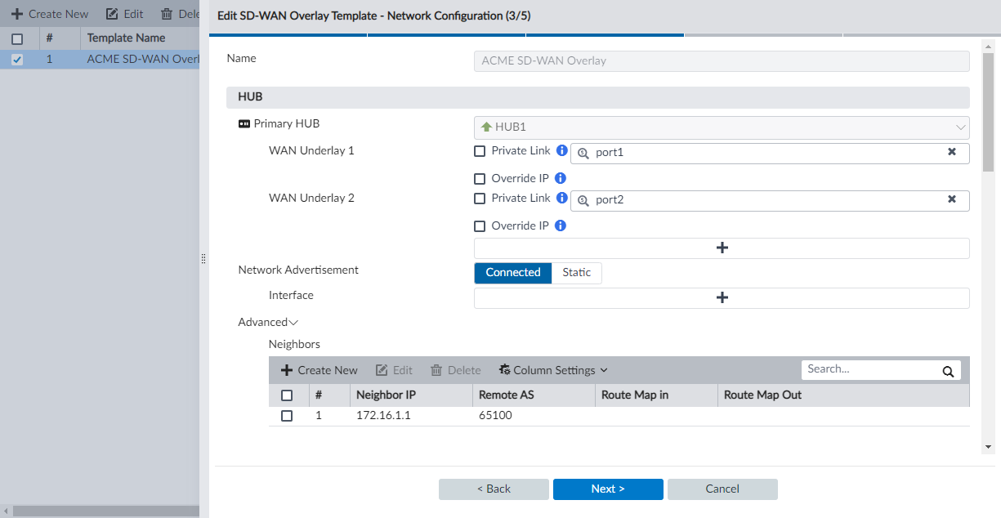Click the Next button to continue
The height and width of the screenshot is (518, 1001).
(x=608, y=489)
